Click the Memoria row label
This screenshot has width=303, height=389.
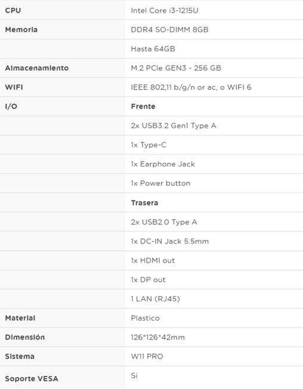pyautogui.click(x=21, y=29)
